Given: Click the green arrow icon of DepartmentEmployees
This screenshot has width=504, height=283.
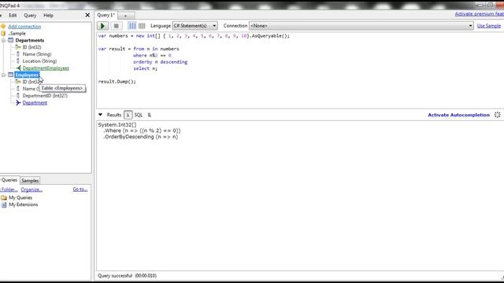Looking at the screenshot, I should [x=18, y=68].
